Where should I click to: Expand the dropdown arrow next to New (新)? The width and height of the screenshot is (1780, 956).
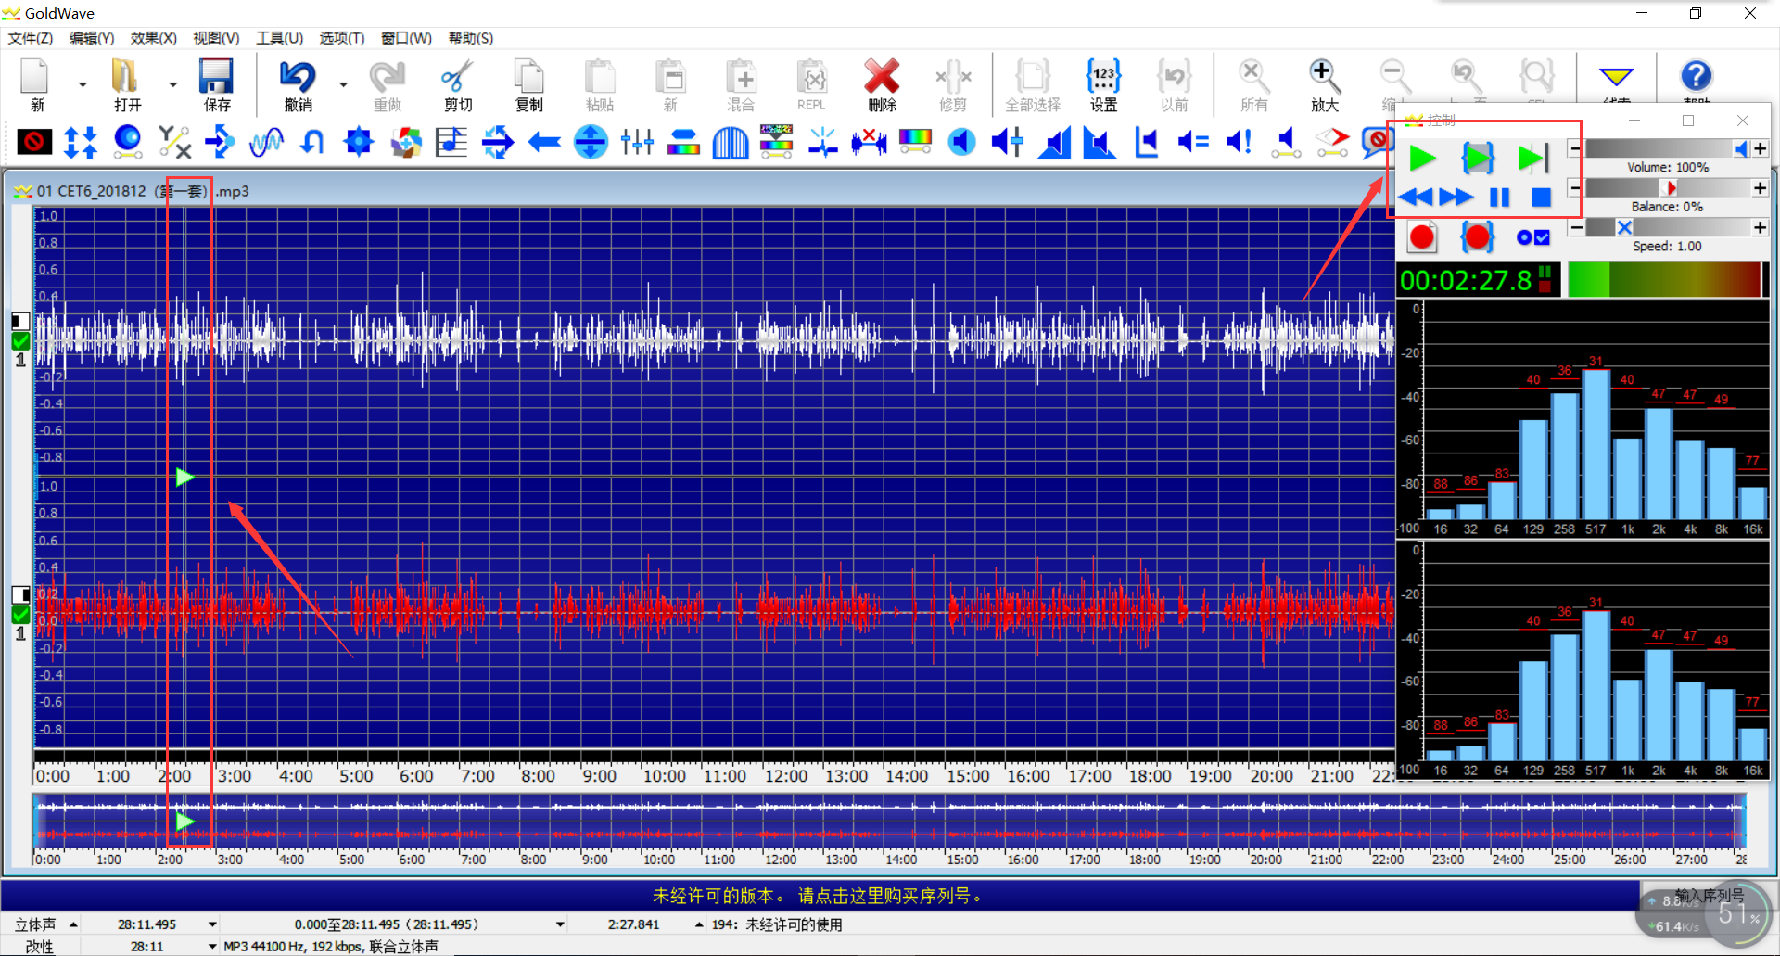coord(83,84)
